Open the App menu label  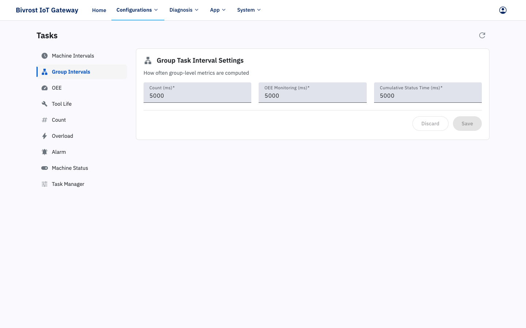[215, 10]
